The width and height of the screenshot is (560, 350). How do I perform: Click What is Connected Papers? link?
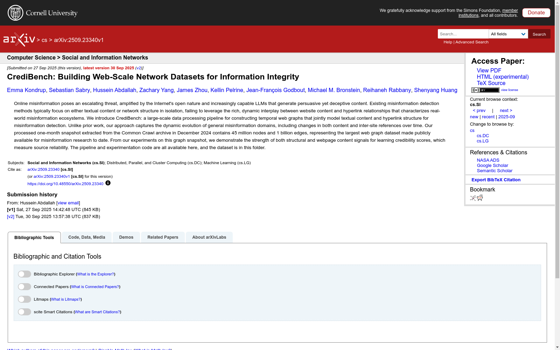[x=95, y=287]
